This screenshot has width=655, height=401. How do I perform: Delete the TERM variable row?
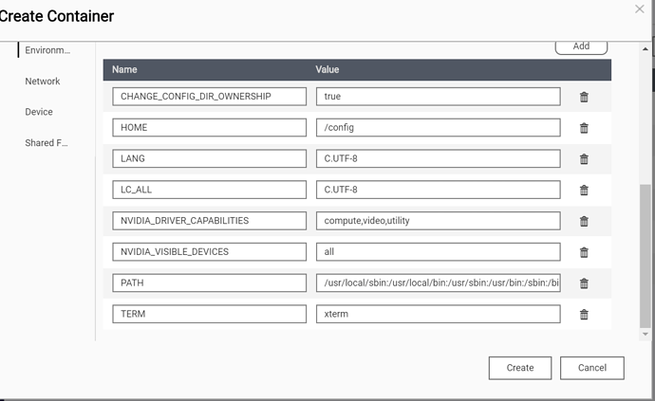(584, 314)
